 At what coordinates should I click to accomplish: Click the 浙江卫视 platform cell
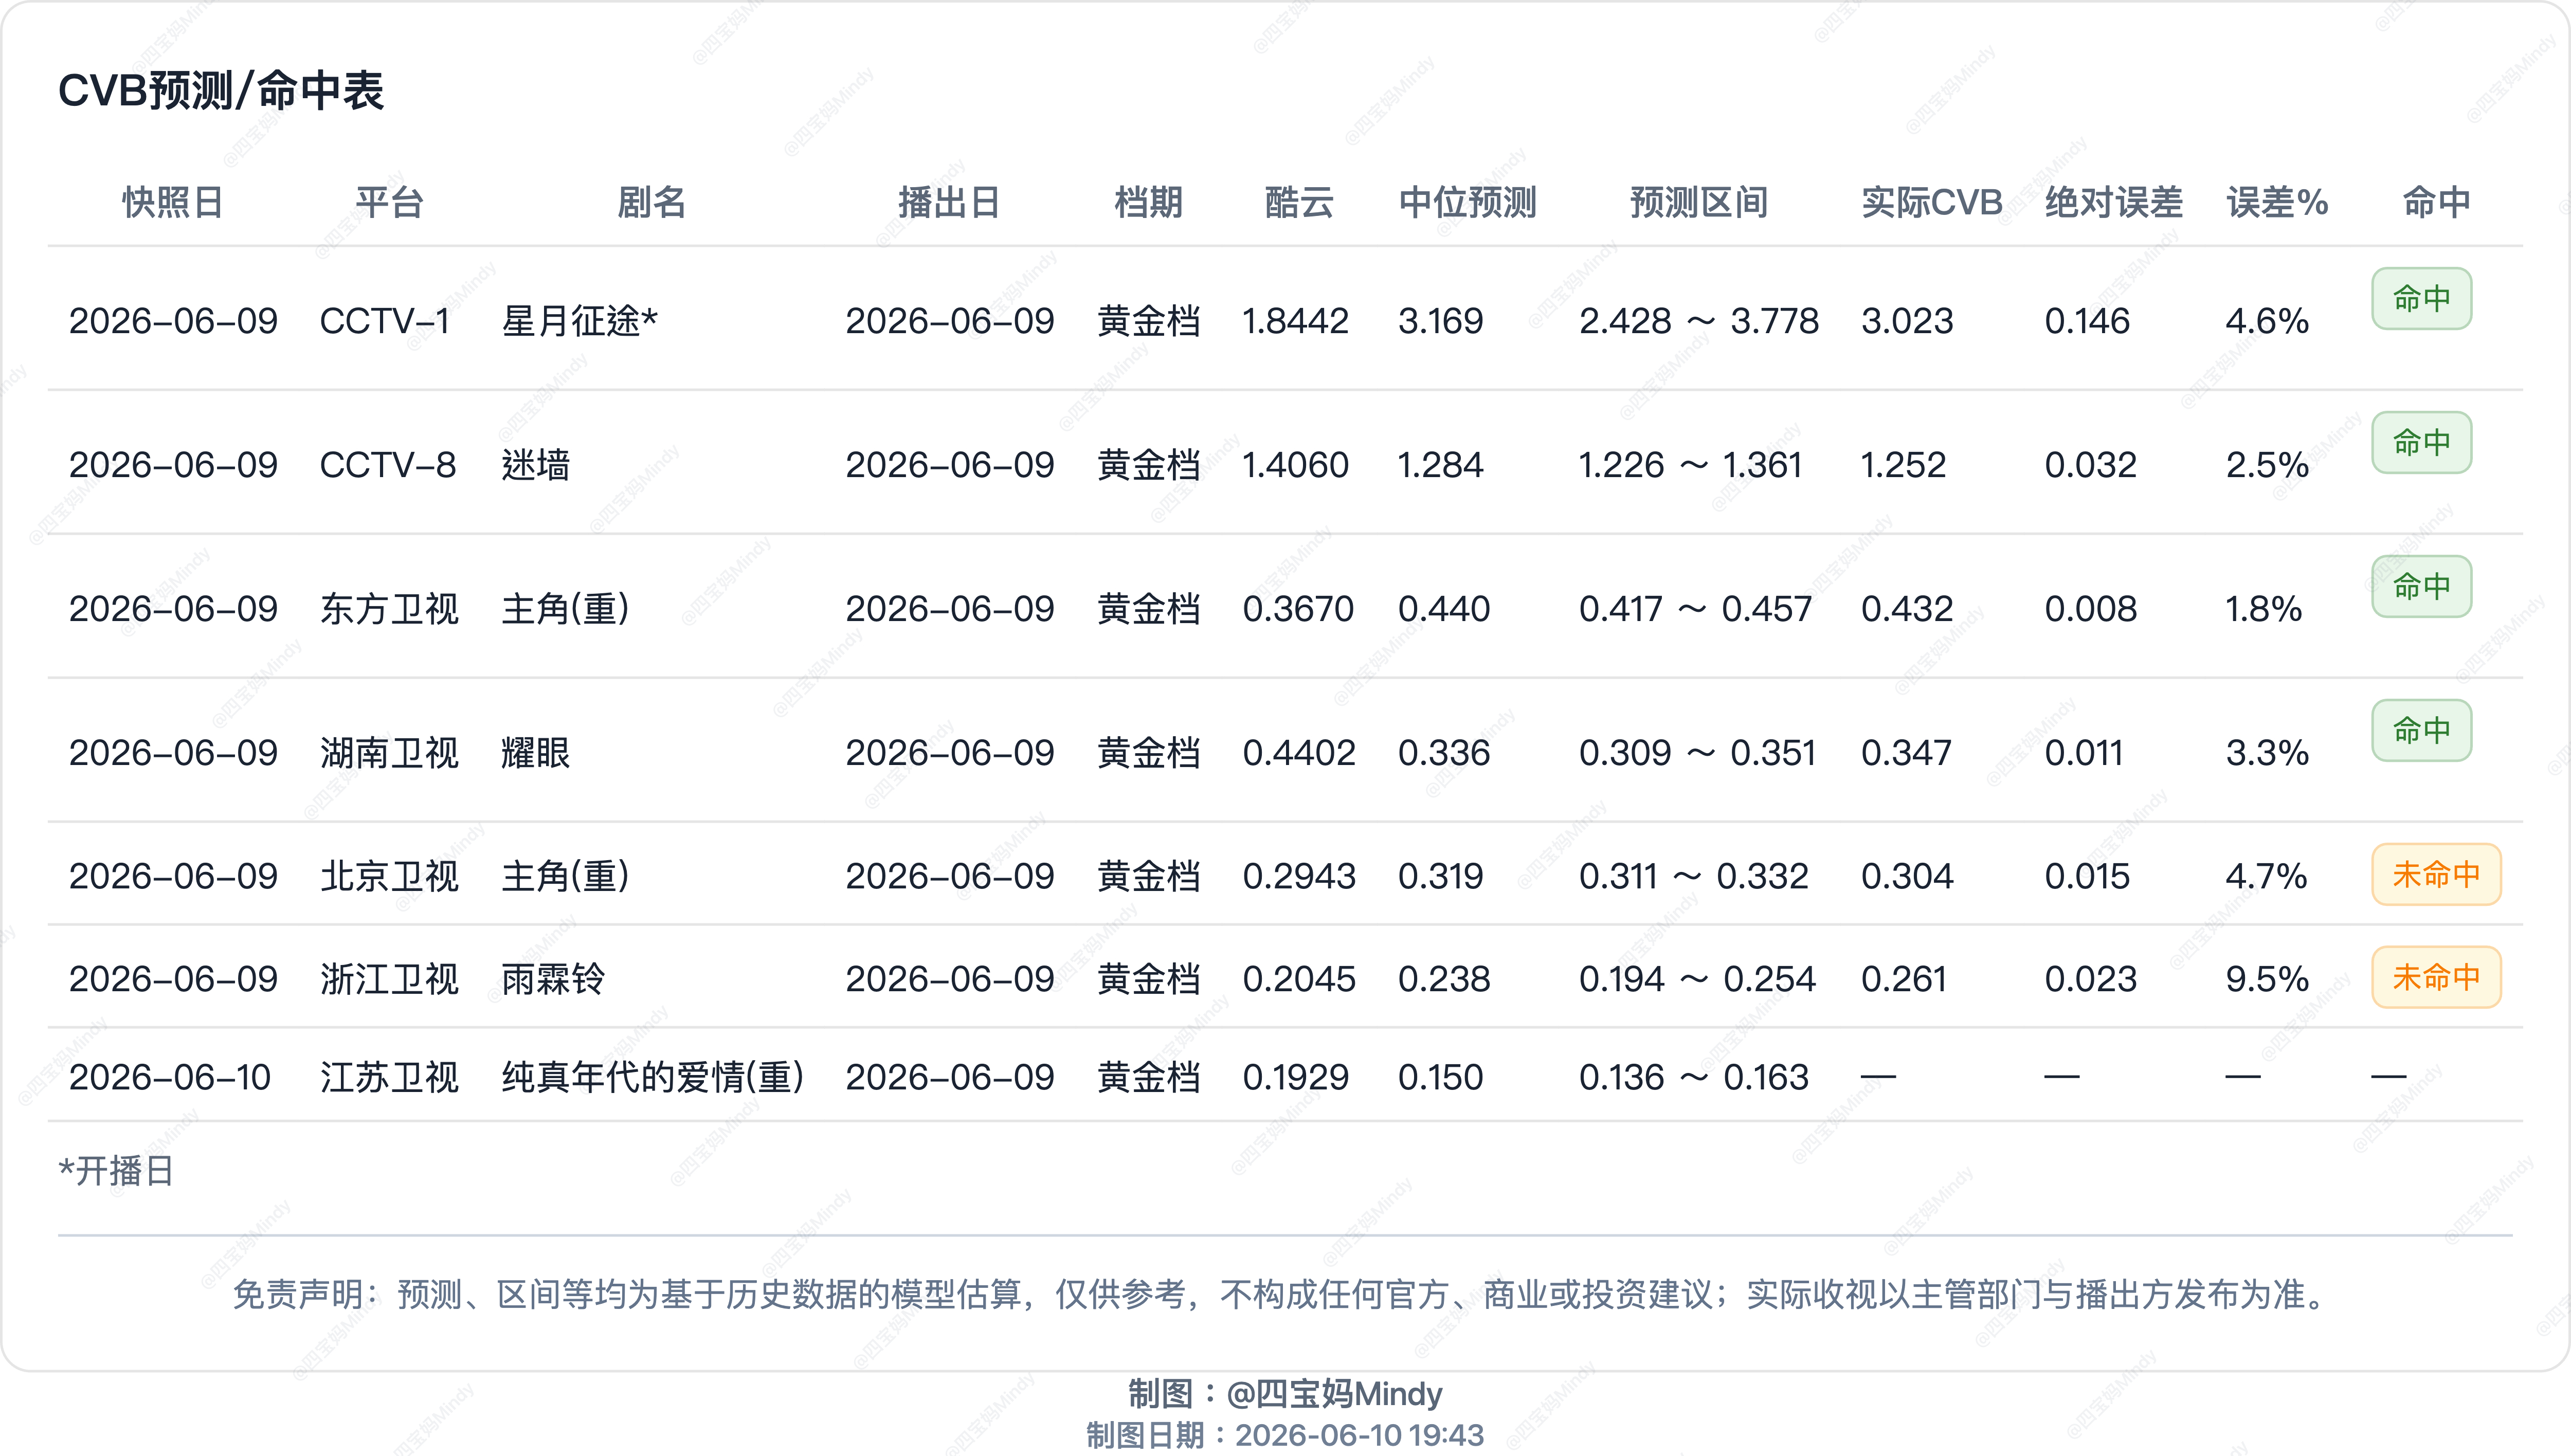click(389, 979)
